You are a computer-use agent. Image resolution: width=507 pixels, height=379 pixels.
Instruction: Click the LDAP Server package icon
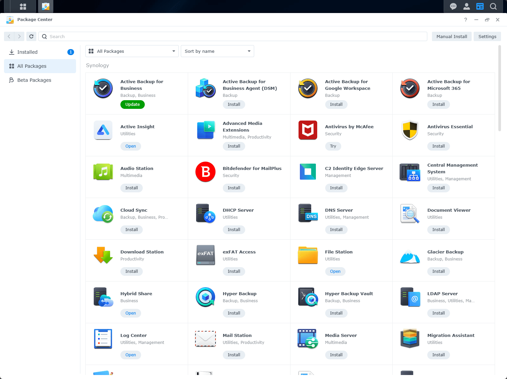point(410,297)
